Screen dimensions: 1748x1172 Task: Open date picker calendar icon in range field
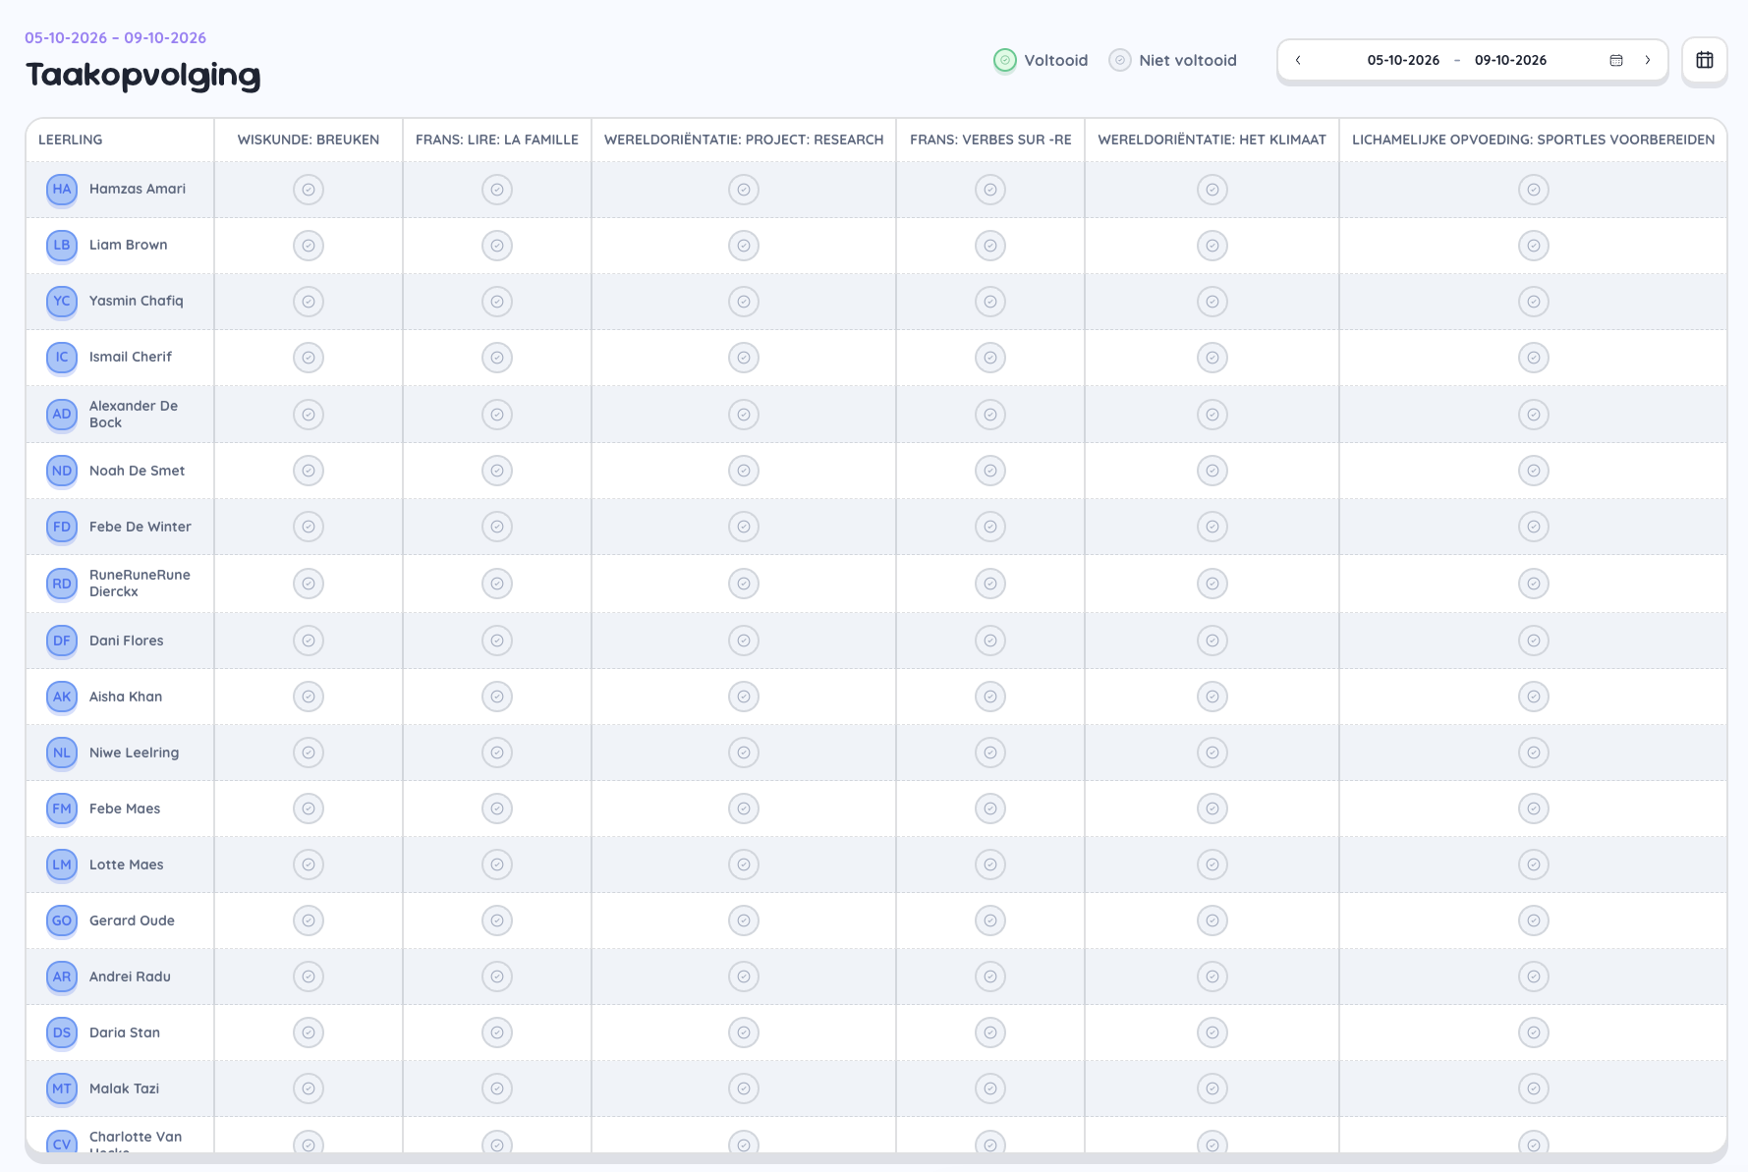1616,60
